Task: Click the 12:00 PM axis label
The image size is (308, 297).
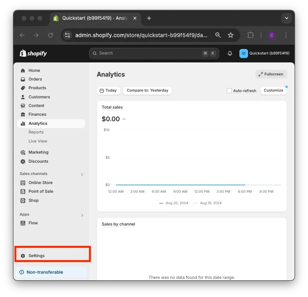Action: point(202,192)
